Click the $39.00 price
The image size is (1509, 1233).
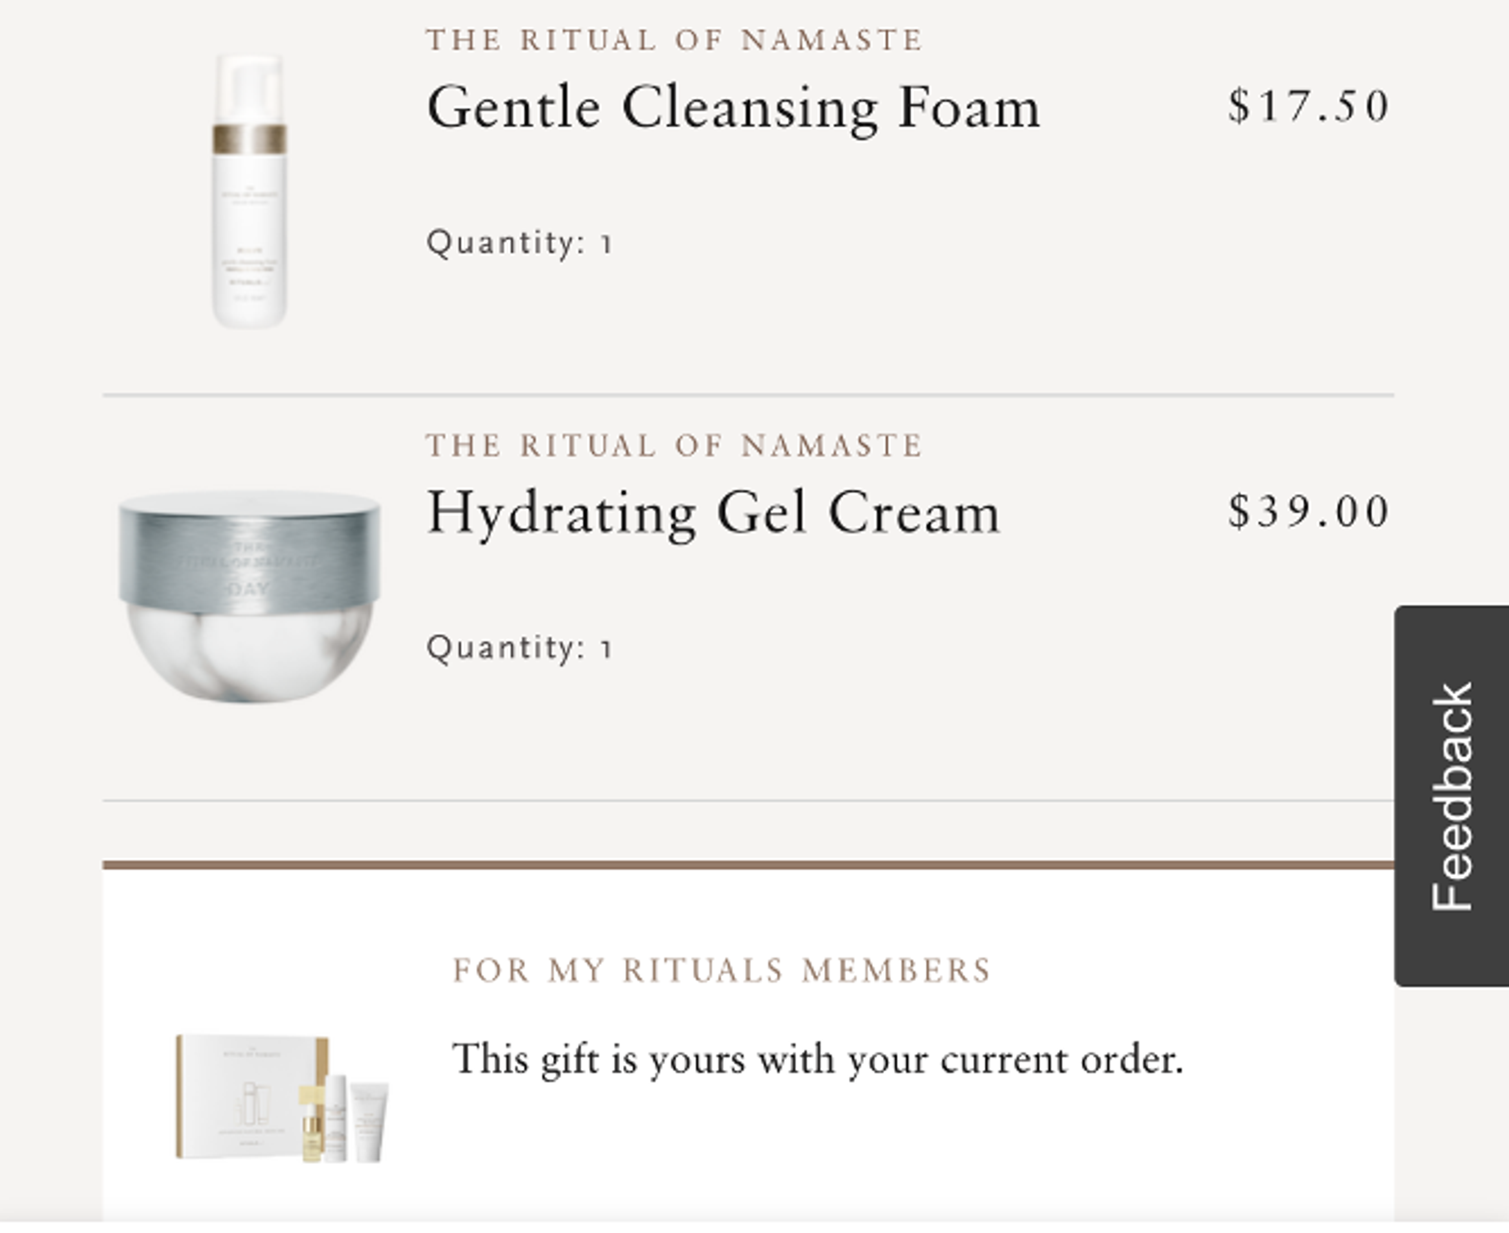point(1309,511)
